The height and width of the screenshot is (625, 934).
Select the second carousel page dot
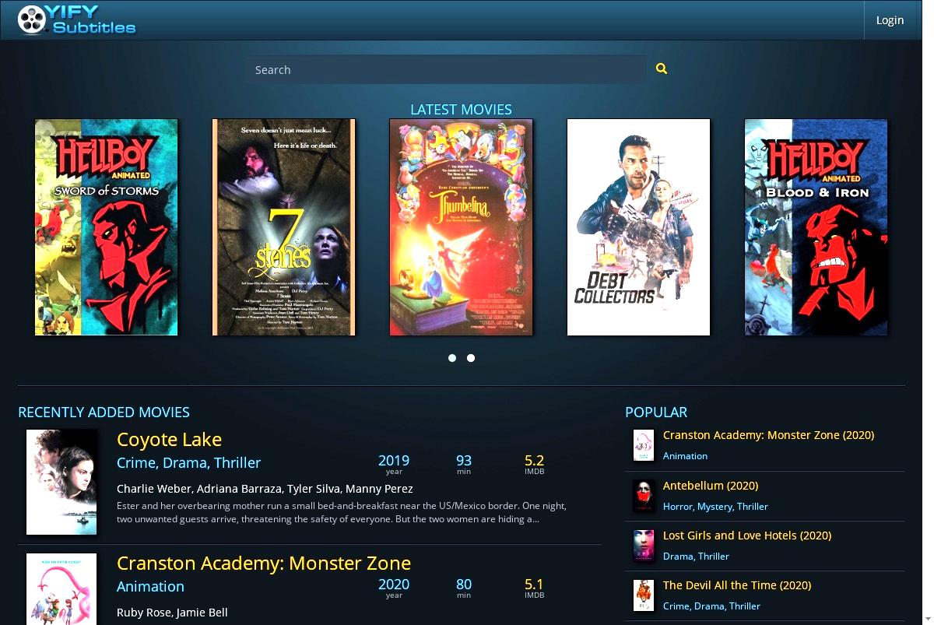point(471,358)
